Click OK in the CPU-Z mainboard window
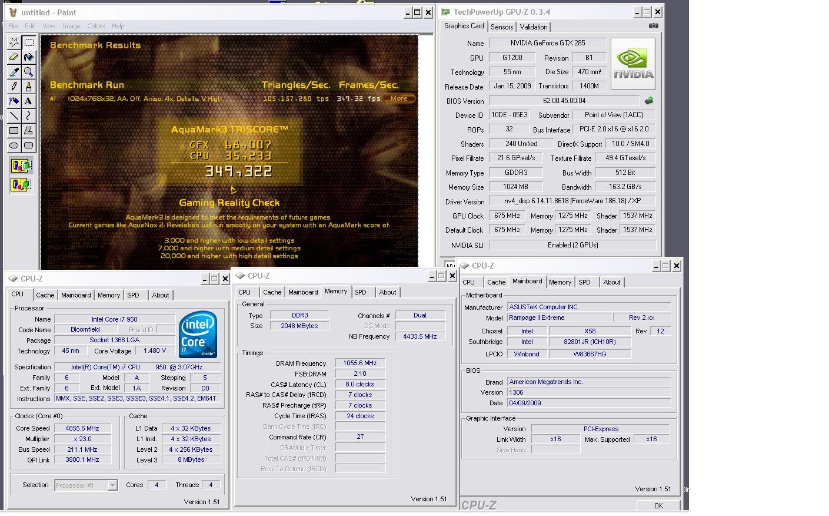This screenshot has width=829, height=516. (658, 505)
